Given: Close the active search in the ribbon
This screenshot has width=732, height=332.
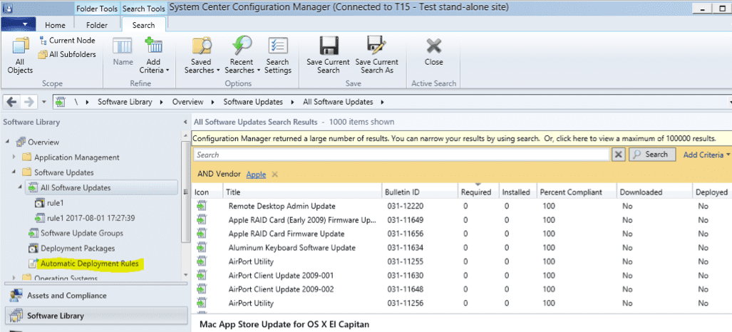Looking at the screenshot, I should 433,52.
